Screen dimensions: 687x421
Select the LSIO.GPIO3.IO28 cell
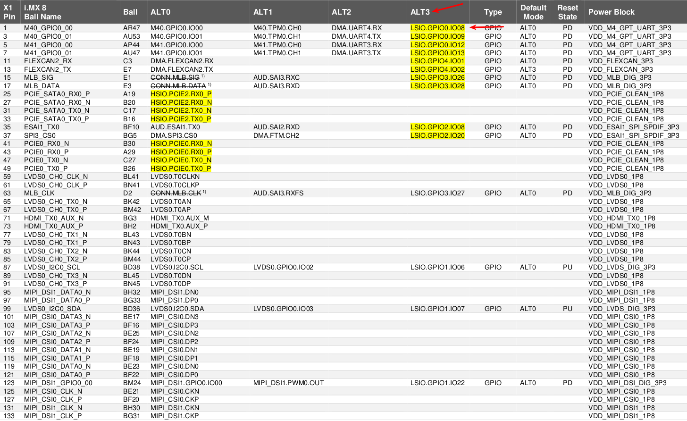[437, 86]
